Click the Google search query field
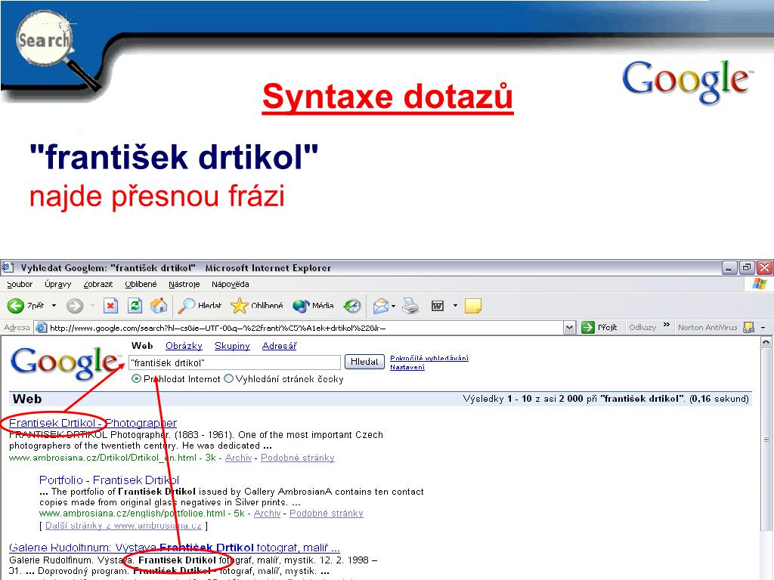 point(235,363)
